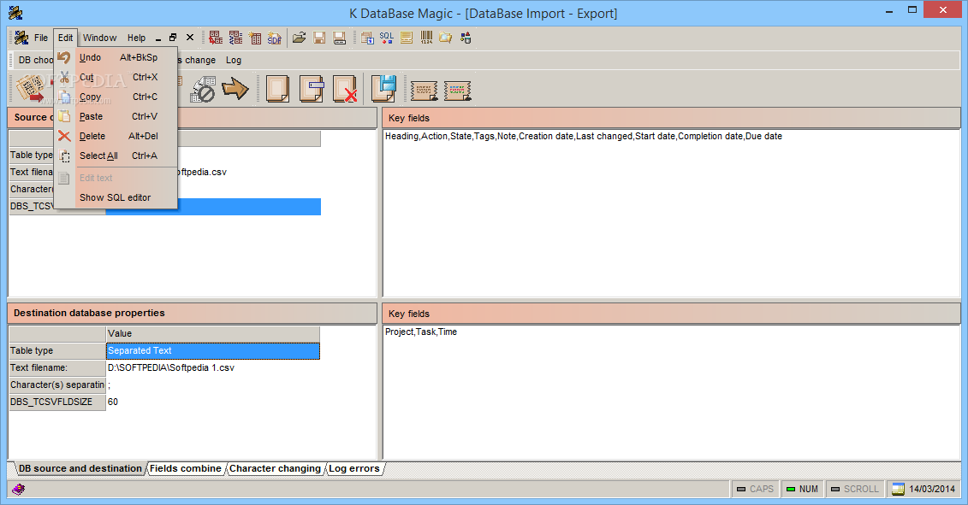The image size is (968, 505).
Task: Click the first brown stamp-like icon
Action: (x=425, y=91)
